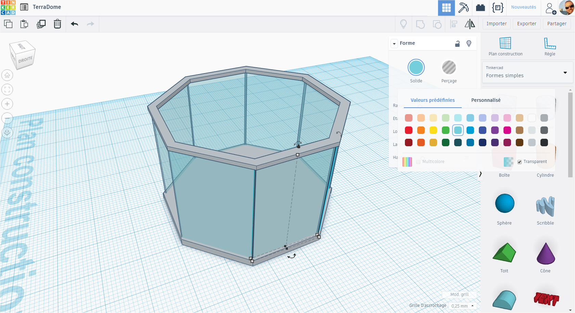The width and height of the screenshot is (575, 313).
Task: Open the Grille D'accrochage snap dropdown
Action: [463, 306]
